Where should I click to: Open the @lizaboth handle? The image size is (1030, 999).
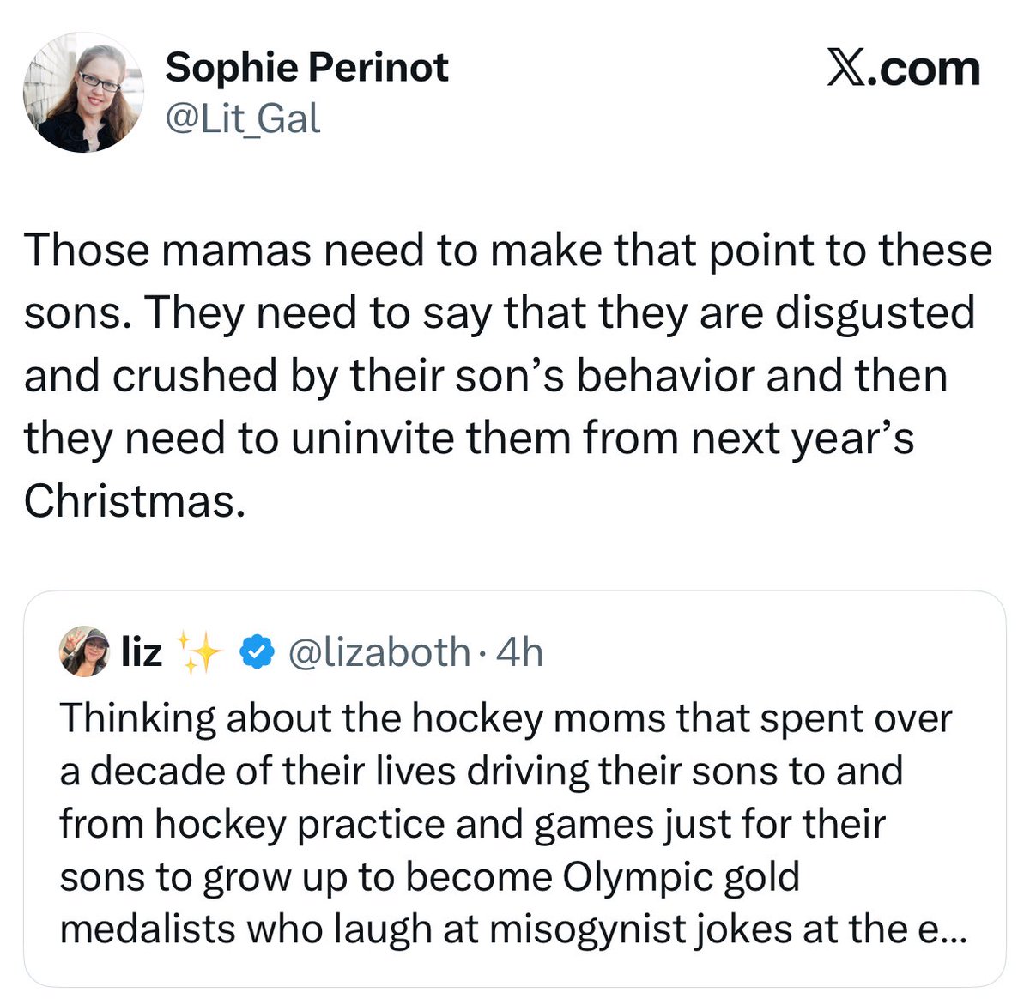click(379, 652)
